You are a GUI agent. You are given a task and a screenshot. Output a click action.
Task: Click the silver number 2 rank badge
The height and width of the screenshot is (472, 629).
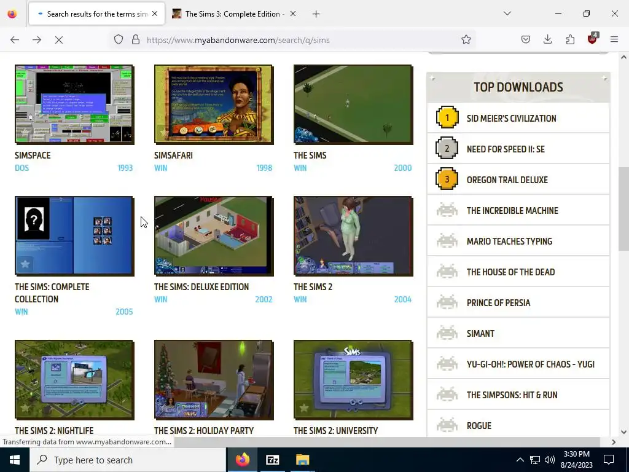(x=447, y=149)
